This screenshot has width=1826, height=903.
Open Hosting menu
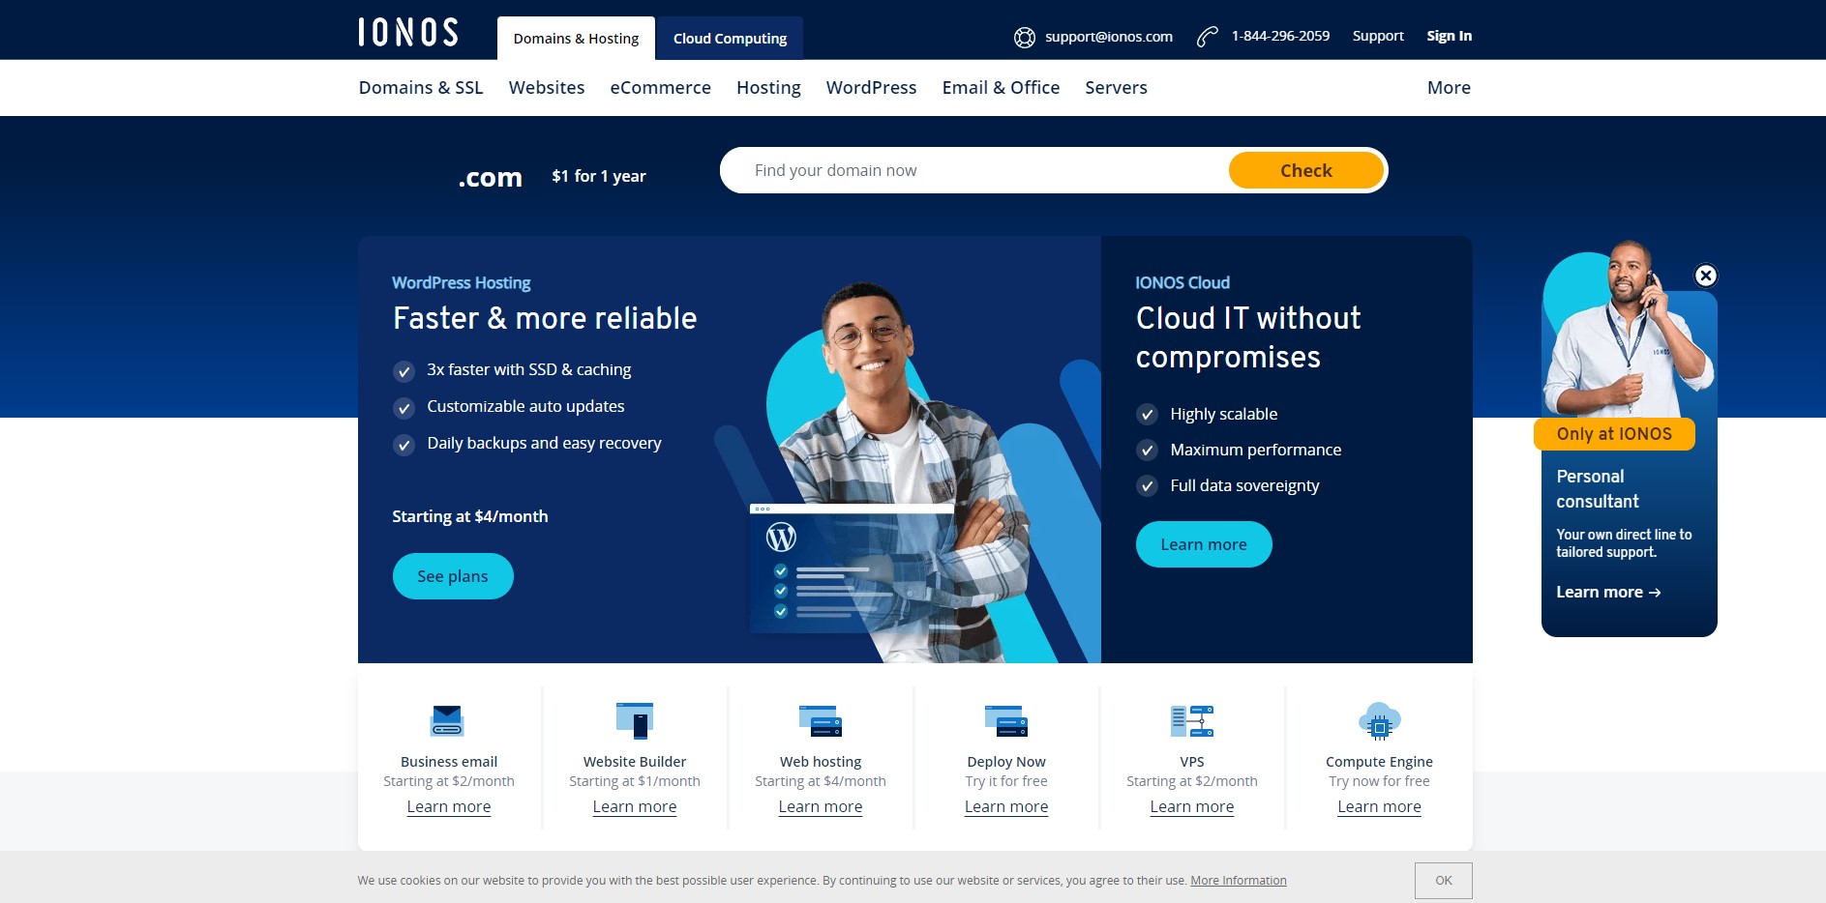(x=768, y=87)
